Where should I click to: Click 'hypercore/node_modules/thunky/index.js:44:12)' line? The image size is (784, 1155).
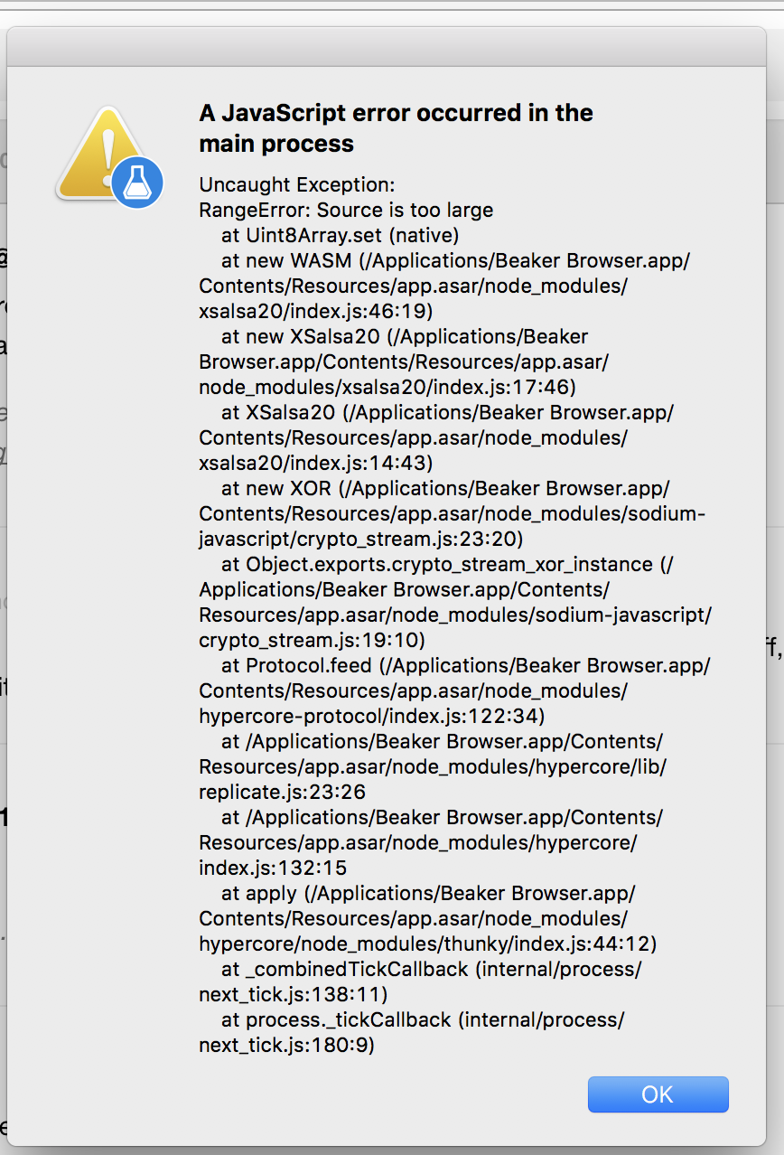[427, 944]
